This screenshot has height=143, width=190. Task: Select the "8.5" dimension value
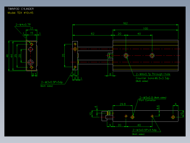click(x=34, y=74)
